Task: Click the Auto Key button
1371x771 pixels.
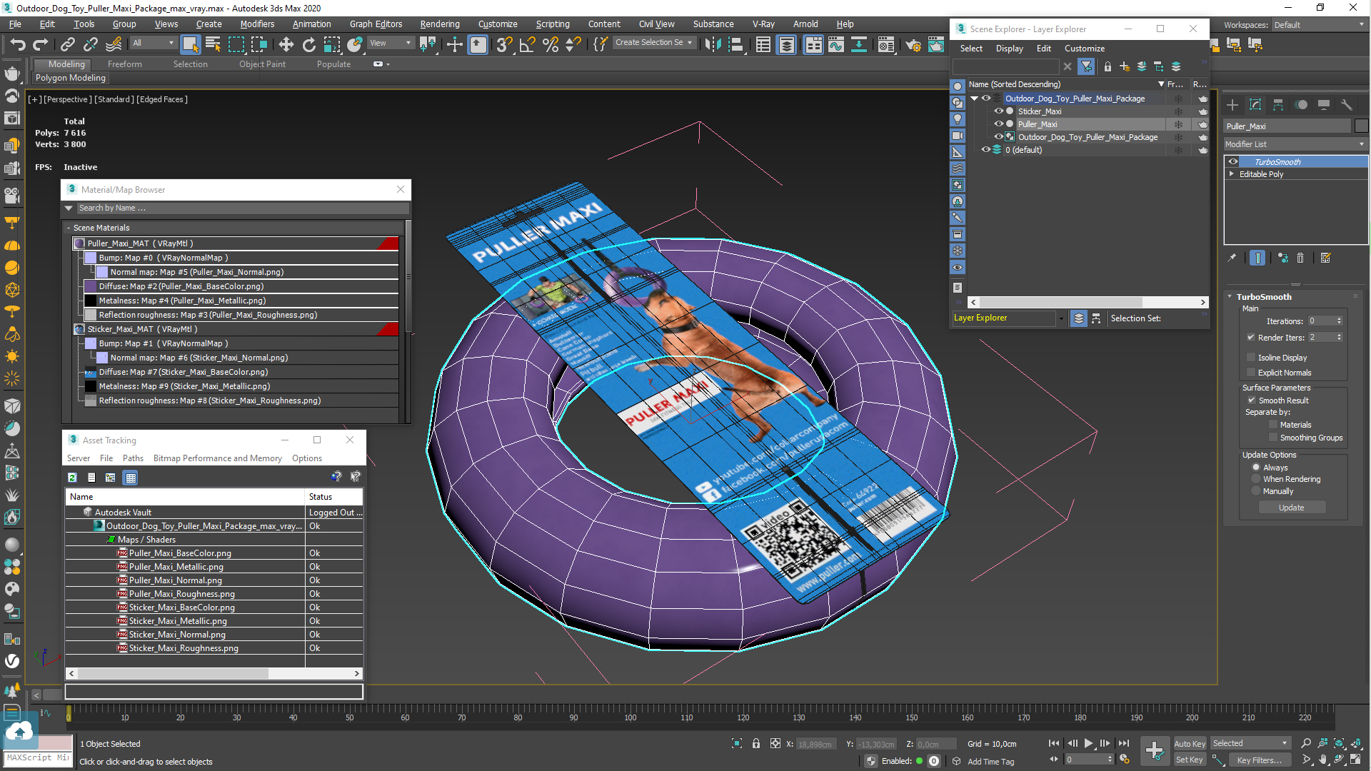Action: pos(1189,743)
